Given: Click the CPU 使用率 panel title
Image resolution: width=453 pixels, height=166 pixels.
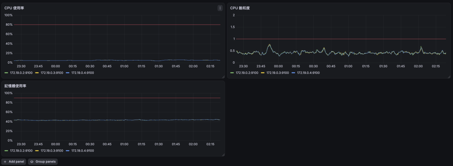Looking at the screenshot, I should click(14, 8).
